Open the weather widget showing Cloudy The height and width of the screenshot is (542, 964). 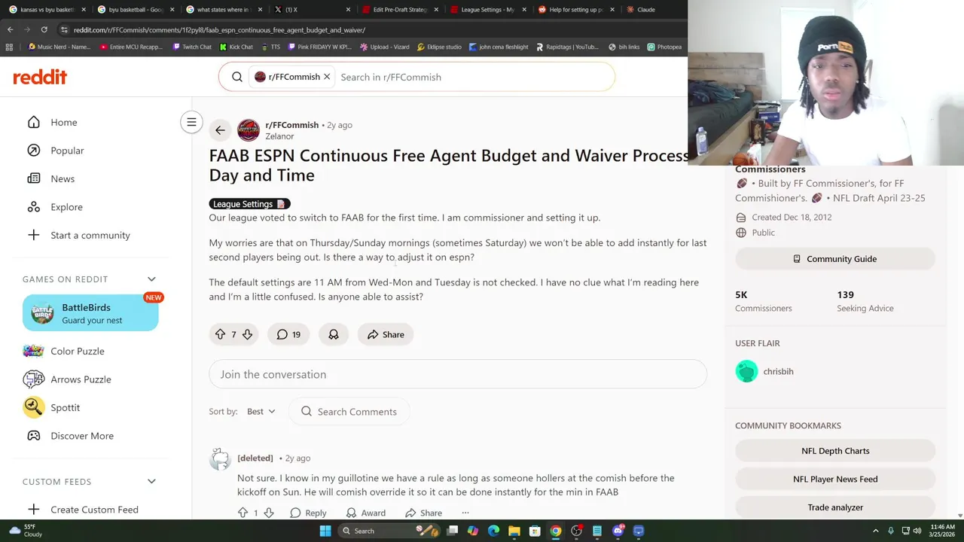(x=26, y=531)
